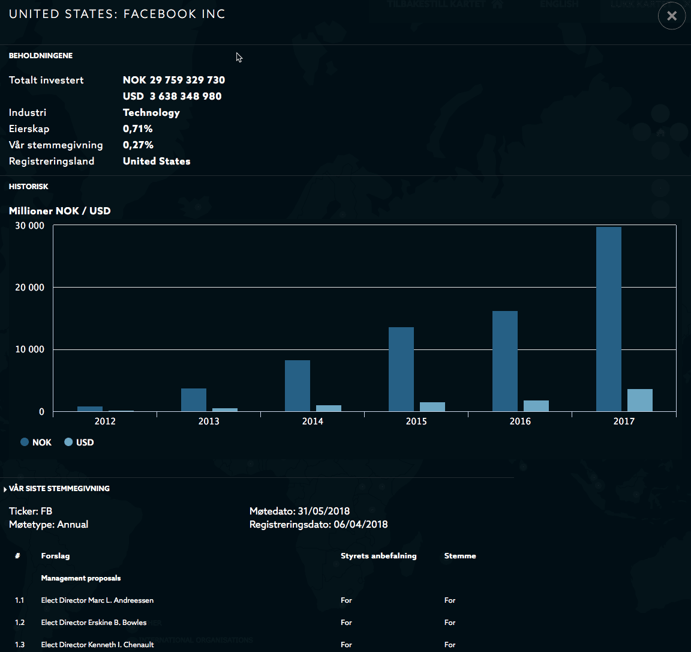
Task: Select the 2016 USD bar
Action: point(536,406)
